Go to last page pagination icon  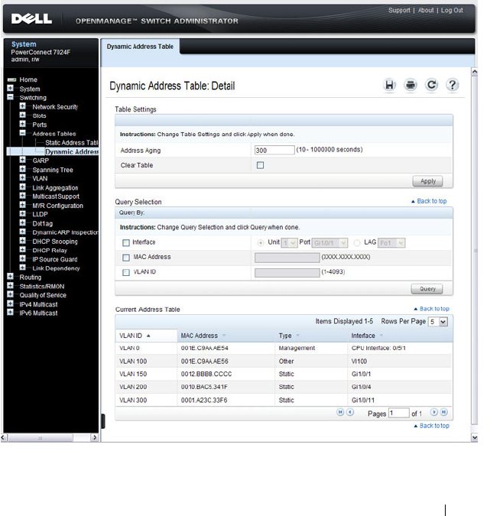[x=444, y=412]
